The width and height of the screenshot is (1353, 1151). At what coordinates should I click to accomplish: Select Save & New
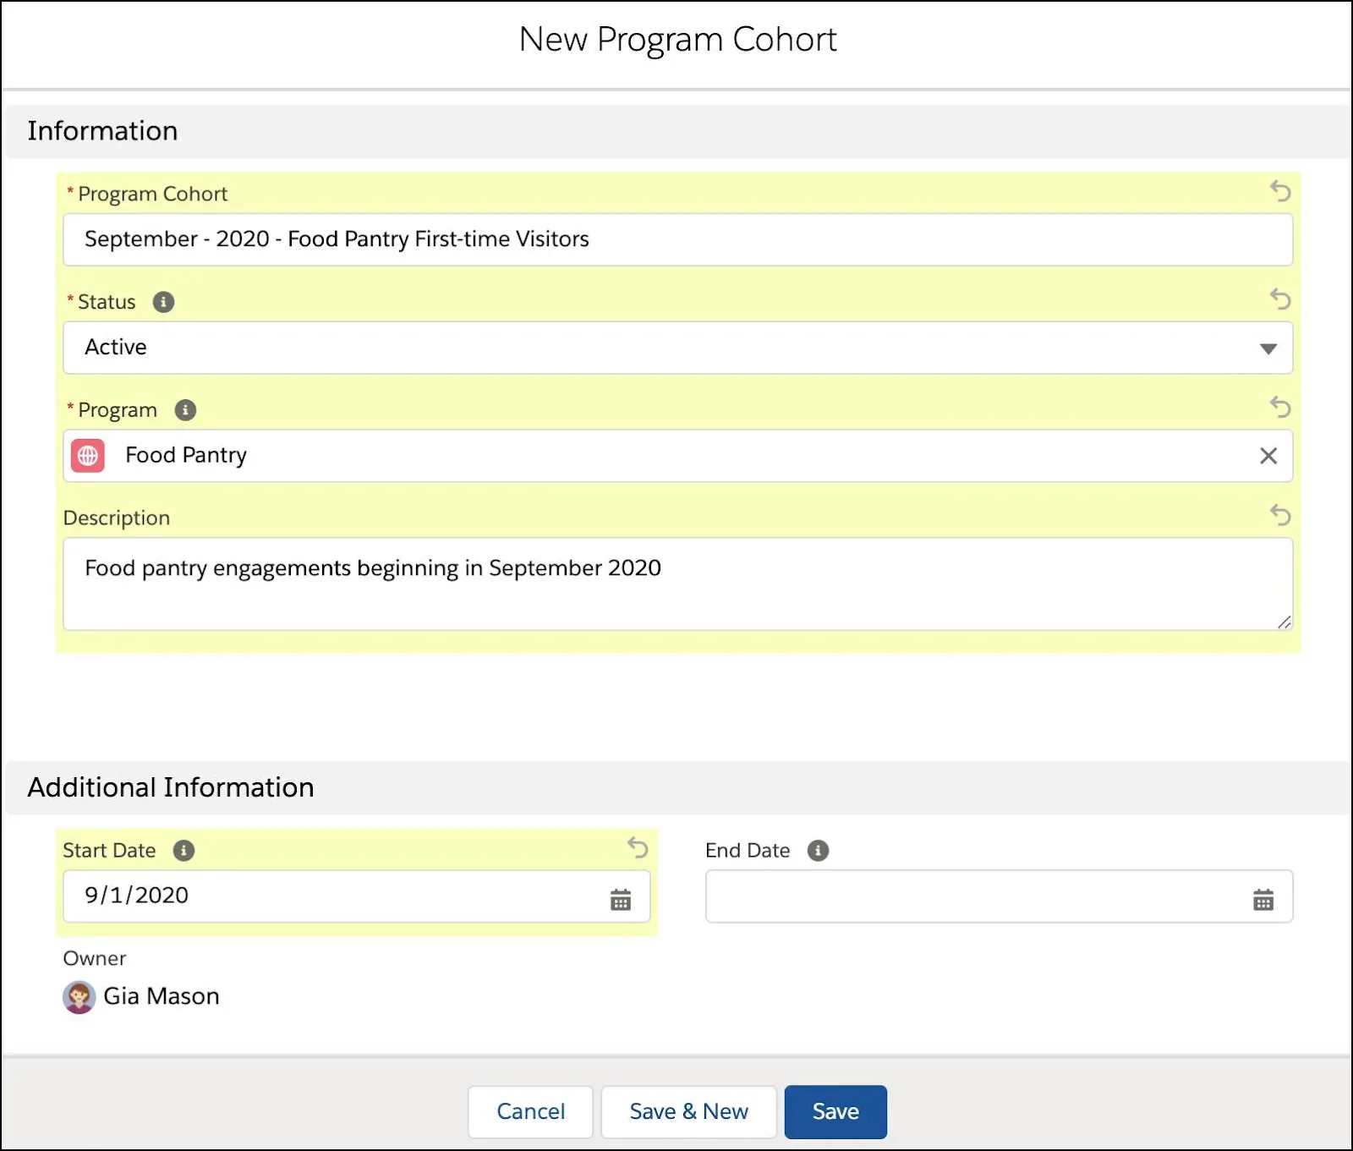tap(688, 1111)
